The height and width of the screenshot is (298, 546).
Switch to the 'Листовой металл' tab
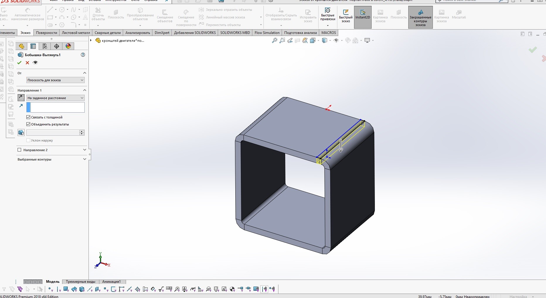tap(76, 33)
